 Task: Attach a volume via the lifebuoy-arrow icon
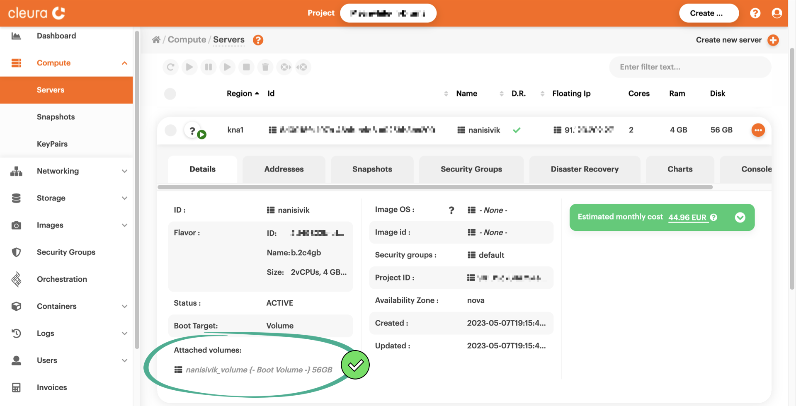(x=284, y=67)
